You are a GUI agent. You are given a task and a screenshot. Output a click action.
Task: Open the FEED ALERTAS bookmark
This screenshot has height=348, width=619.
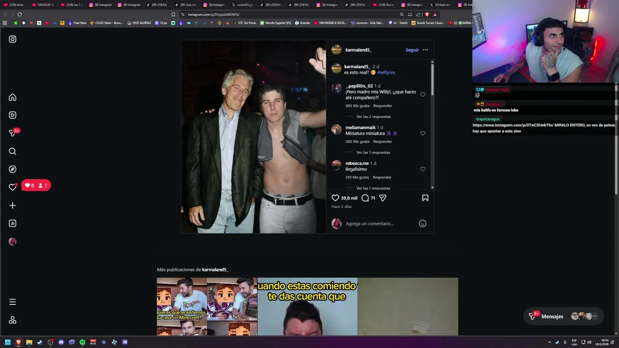coord(139,23)
